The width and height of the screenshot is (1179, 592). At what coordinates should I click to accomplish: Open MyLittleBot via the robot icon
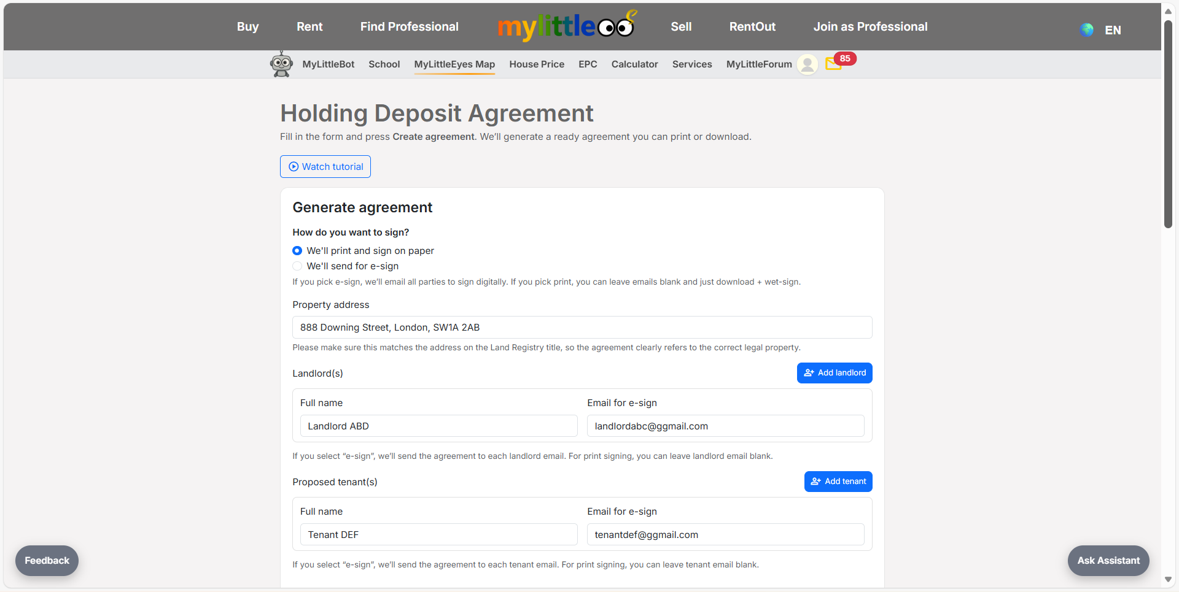click(281, 64)
